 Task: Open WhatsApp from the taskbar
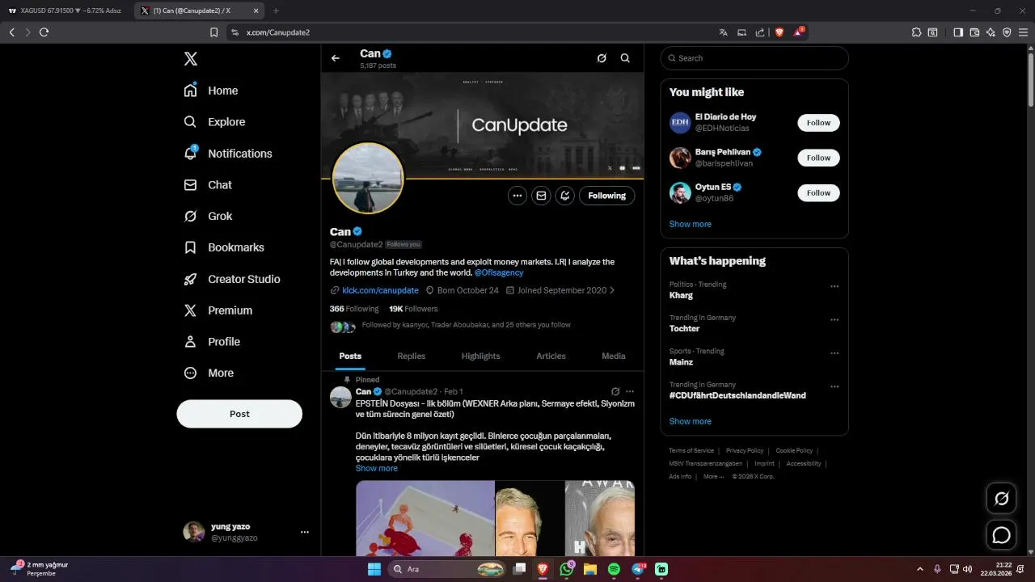pos(567,569)
